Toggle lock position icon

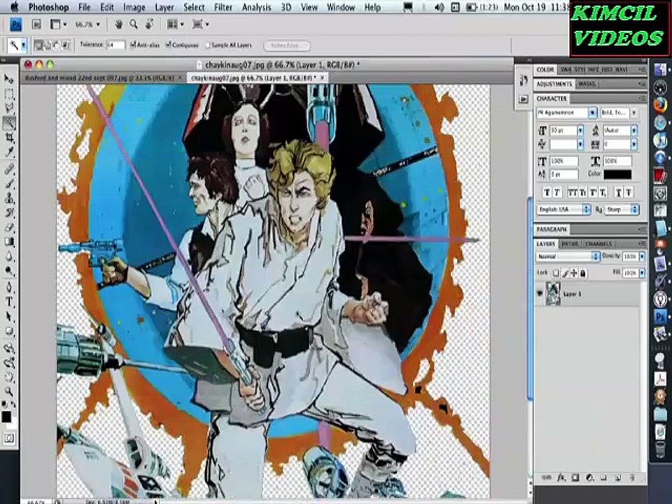(574, 273)
